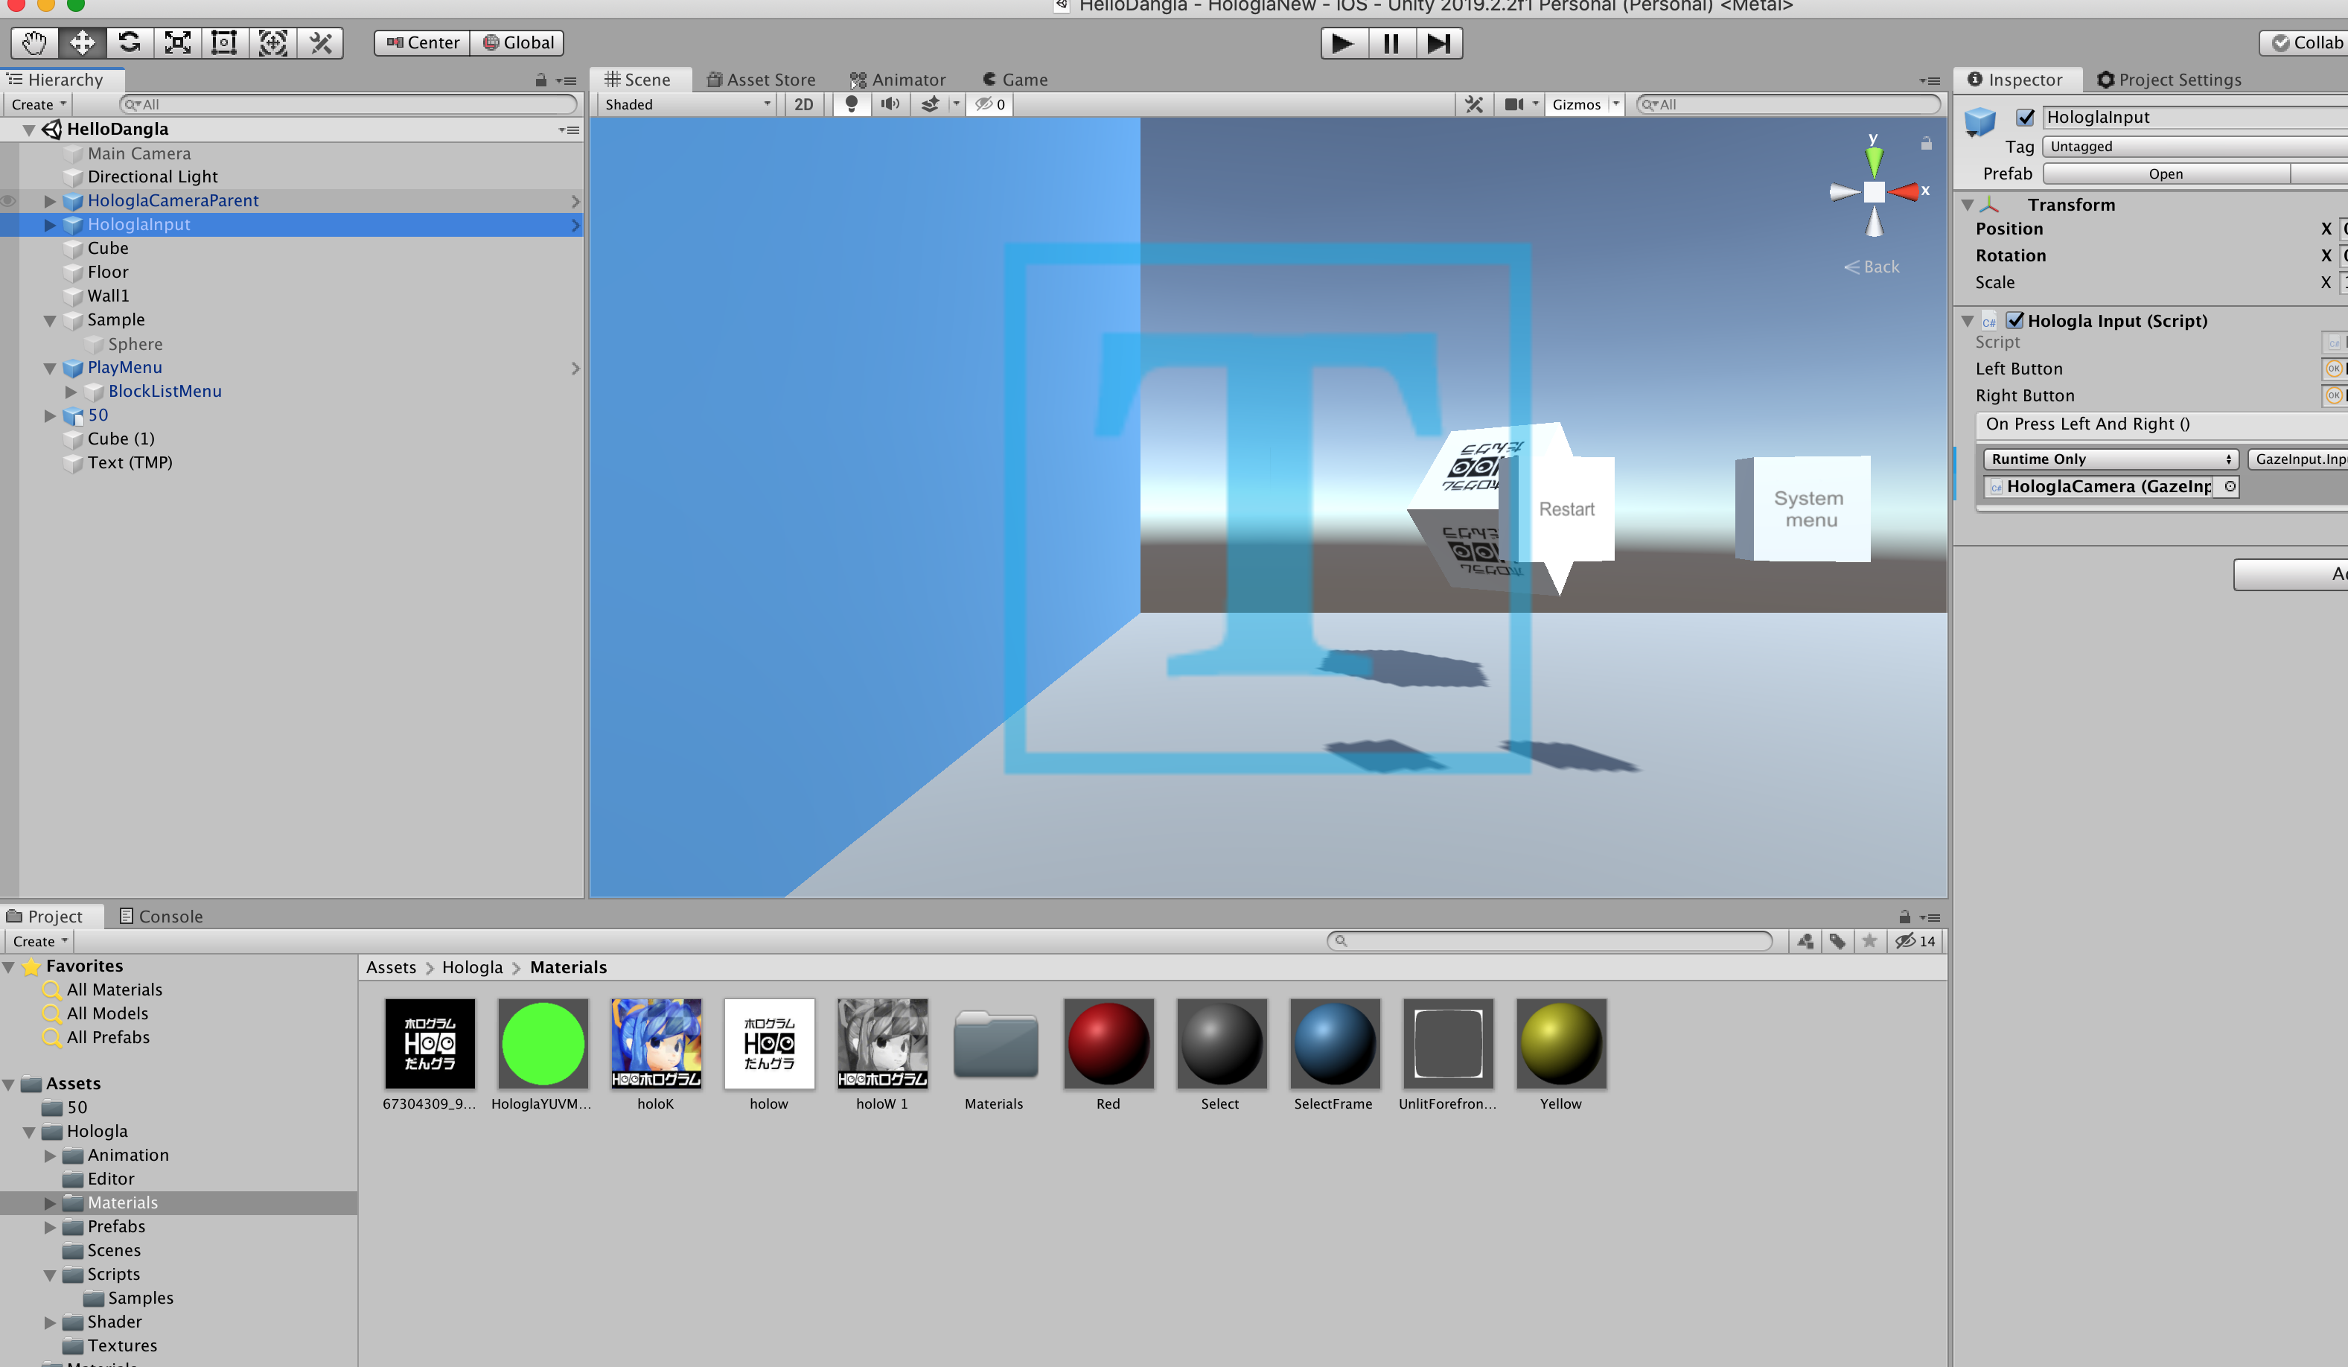Open the Console tab

(x=160, y=917)
